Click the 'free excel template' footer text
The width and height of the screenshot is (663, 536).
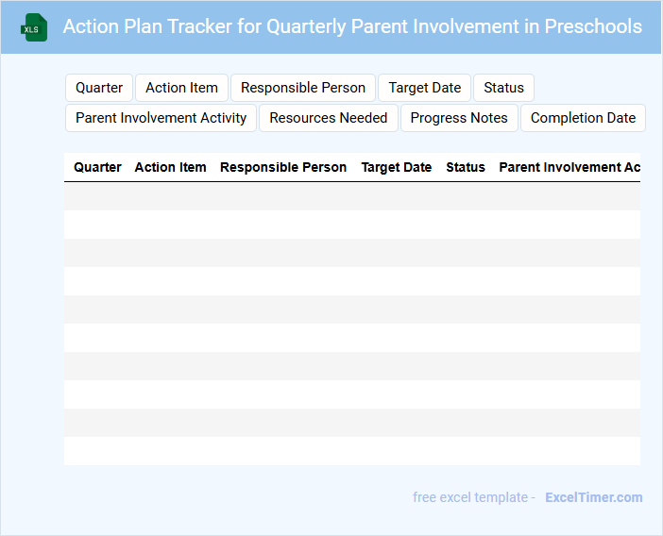point(474,497)
